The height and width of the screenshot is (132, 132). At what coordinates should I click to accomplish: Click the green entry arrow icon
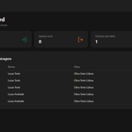[x=24, y=40]
